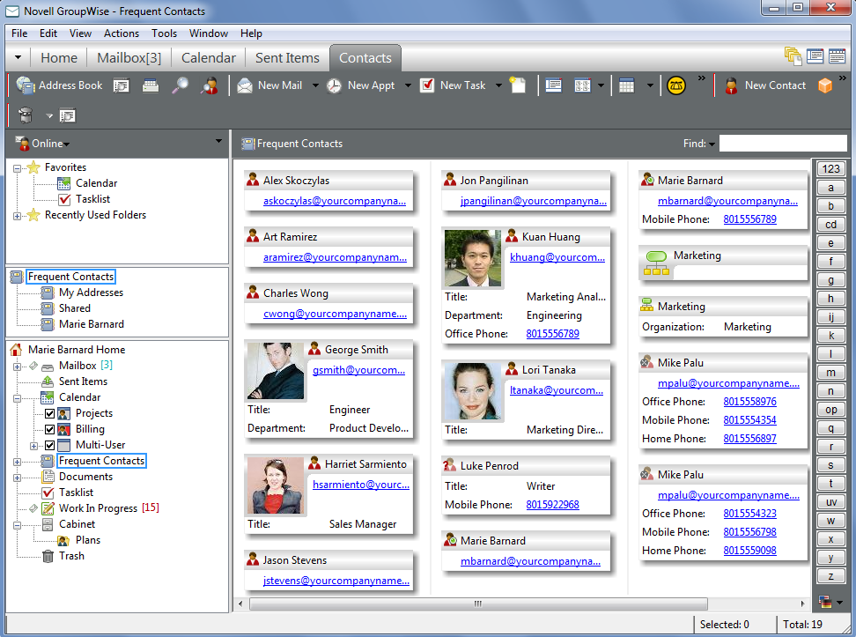Open the Documents folder
The width and height of the screenshot is (856, 637).
point(85,477)
